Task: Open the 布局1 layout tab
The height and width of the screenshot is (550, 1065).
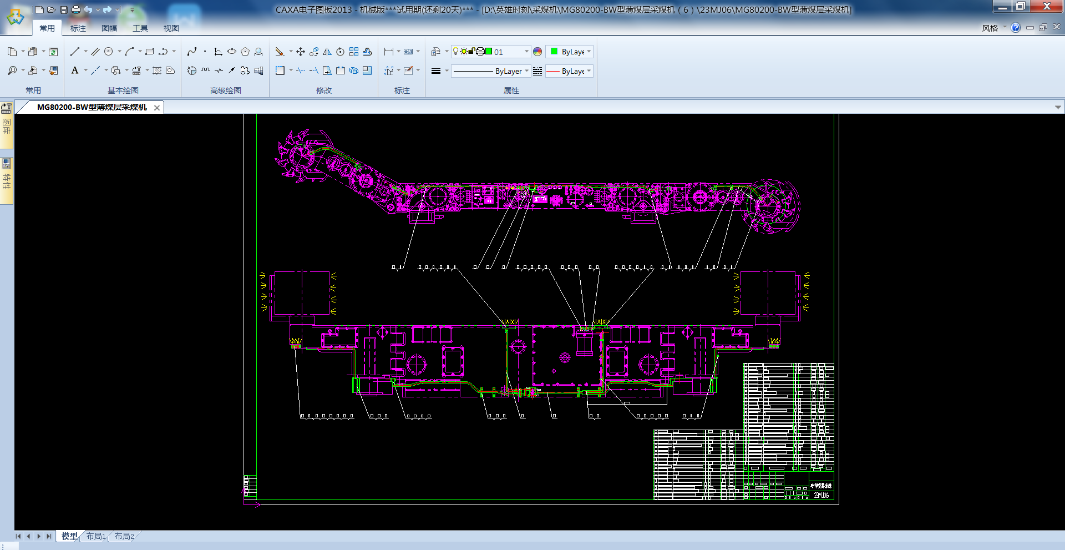Action: point(95,536)
